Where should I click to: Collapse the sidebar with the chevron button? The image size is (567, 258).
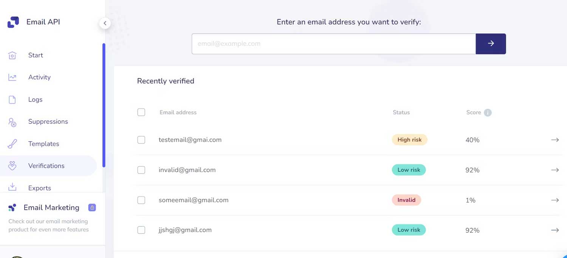point(105,23)
